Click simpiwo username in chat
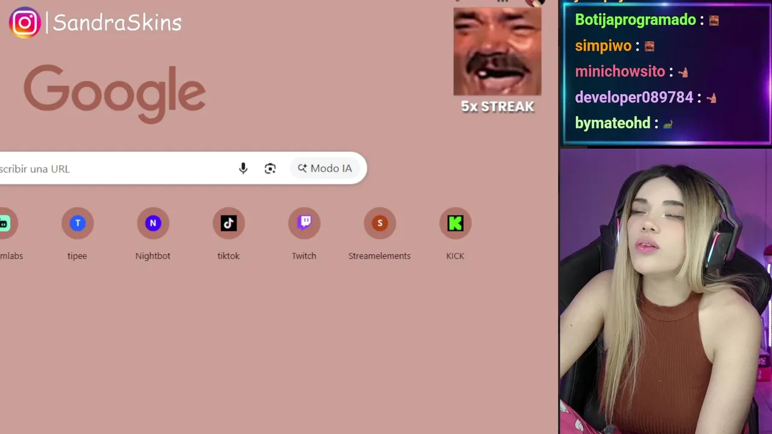 tap(603, 46)
